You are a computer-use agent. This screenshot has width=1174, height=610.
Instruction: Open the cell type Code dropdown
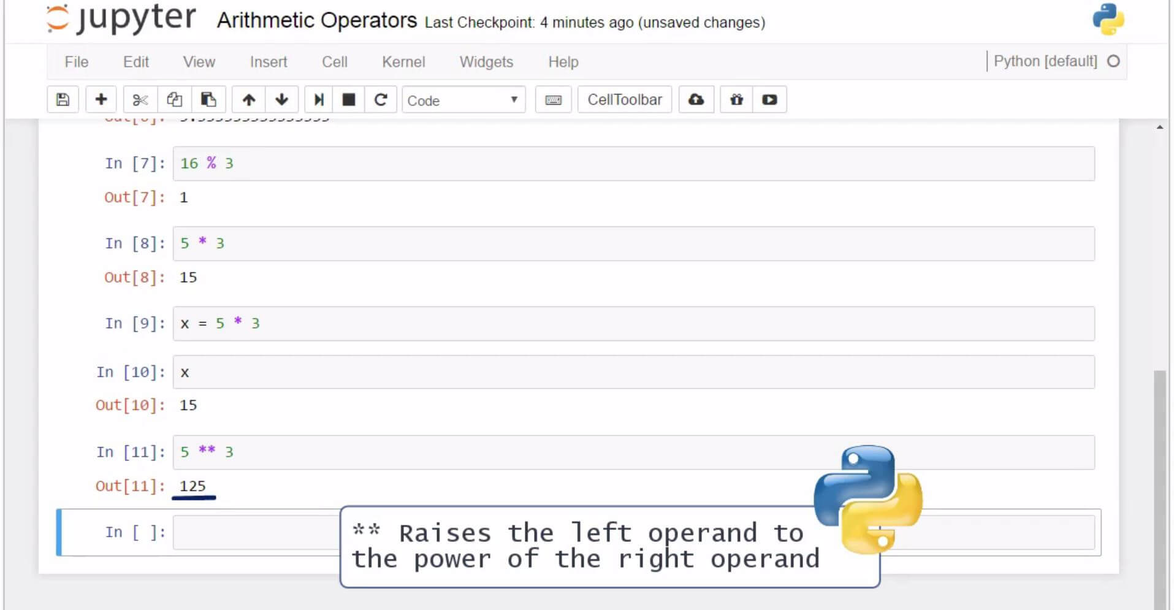[463, 100]
